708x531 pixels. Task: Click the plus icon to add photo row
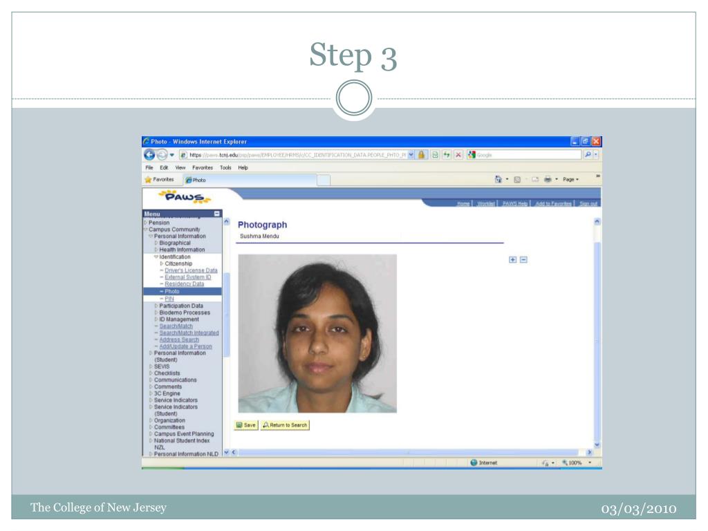[512, 260]
